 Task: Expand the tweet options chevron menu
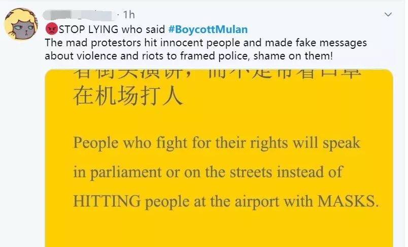click(x=388, y=15)
